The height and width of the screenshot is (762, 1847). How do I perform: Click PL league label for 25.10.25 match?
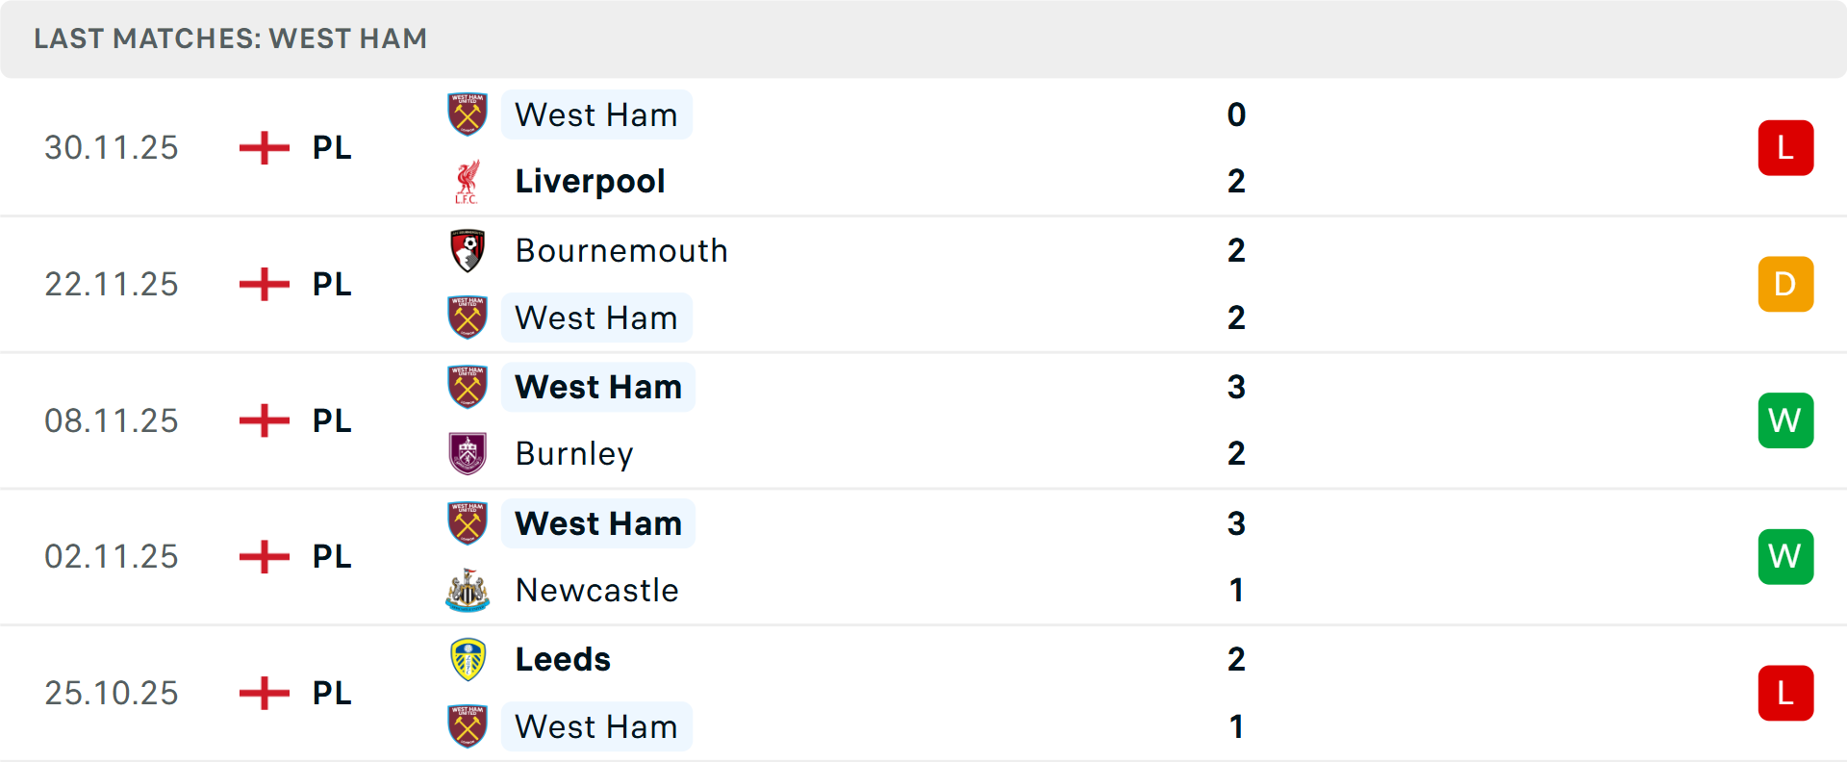pos(332,694)
